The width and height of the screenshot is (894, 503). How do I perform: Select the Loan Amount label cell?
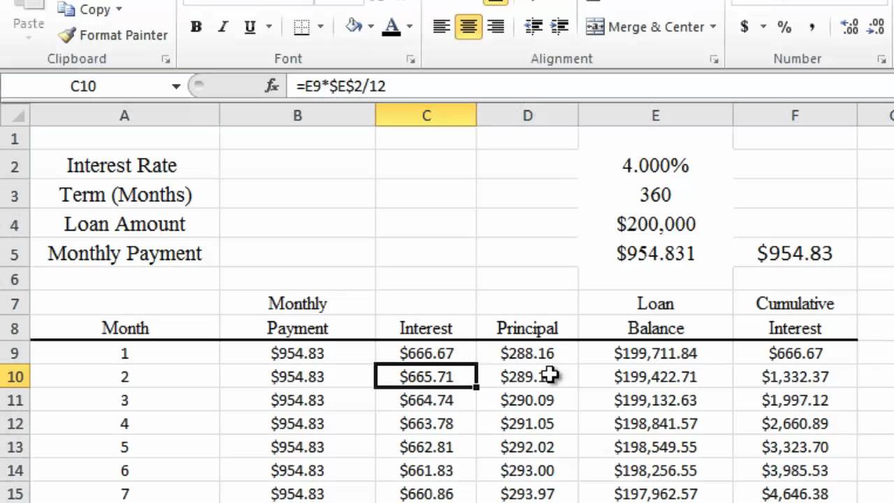click(124, 224)
